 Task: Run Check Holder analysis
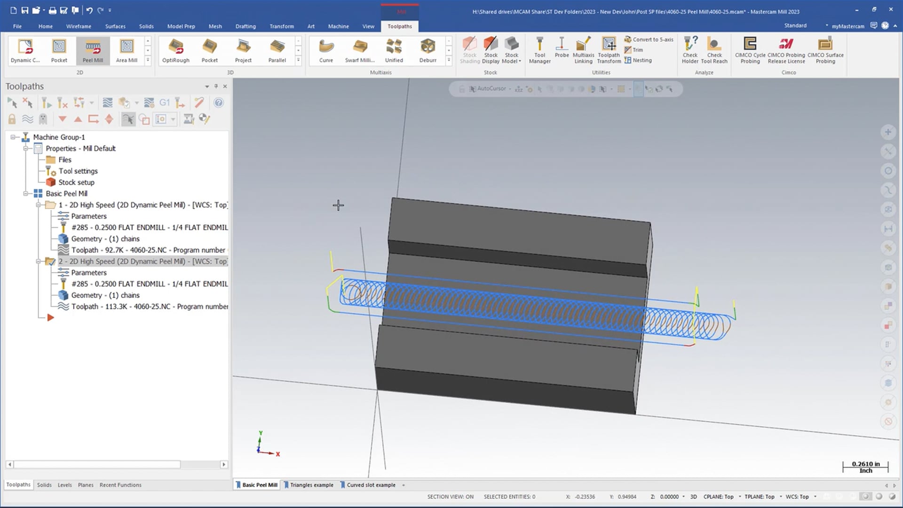coord(690,50)
